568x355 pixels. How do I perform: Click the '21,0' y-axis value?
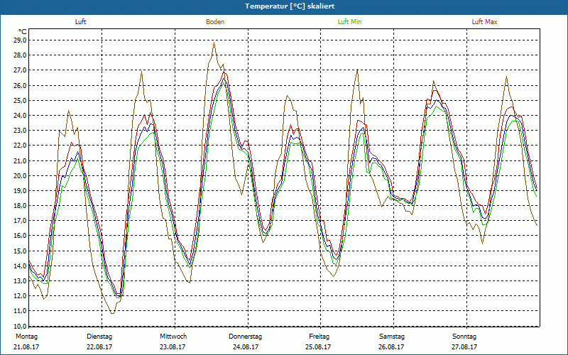coord(20,161)
